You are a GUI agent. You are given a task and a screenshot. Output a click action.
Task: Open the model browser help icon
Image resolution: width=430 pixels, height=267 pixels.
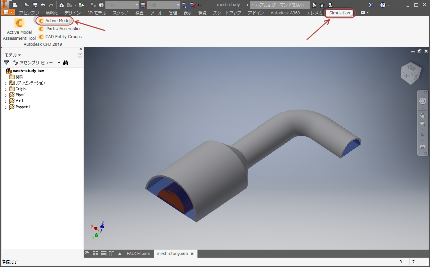point(80,55)
